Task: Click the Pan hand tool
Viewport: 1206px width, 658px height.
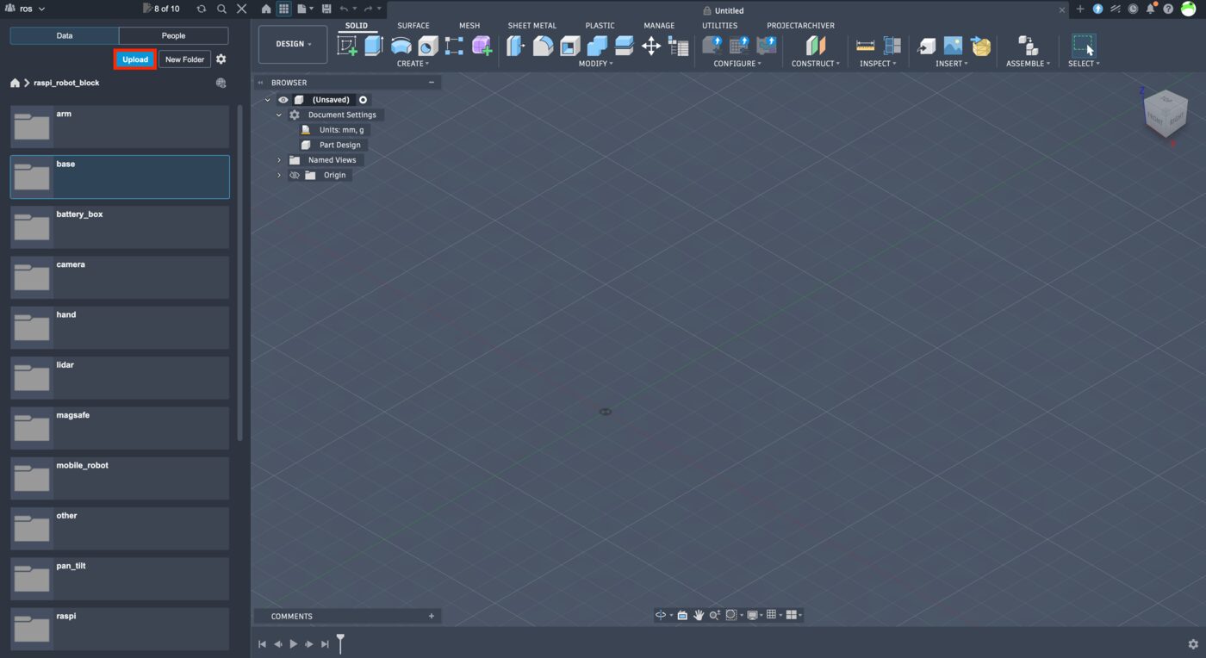Action: pos(699,615)
